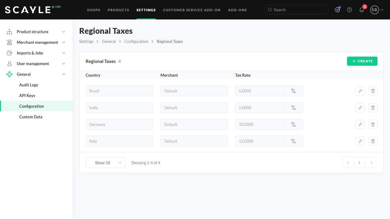Click the task status checkmark icon
This screenshot has width=390, height=219.
[337, 10]
